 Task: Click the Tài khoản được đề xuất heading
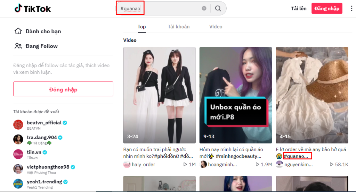(36, 112)
